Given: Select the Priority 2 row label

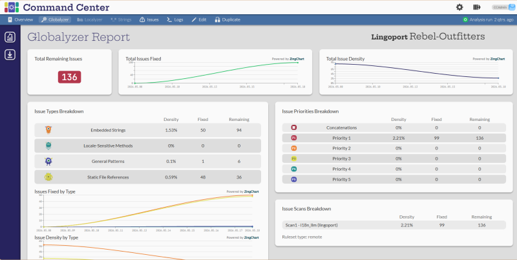Looking at the screenshot, I should point(342,149).
